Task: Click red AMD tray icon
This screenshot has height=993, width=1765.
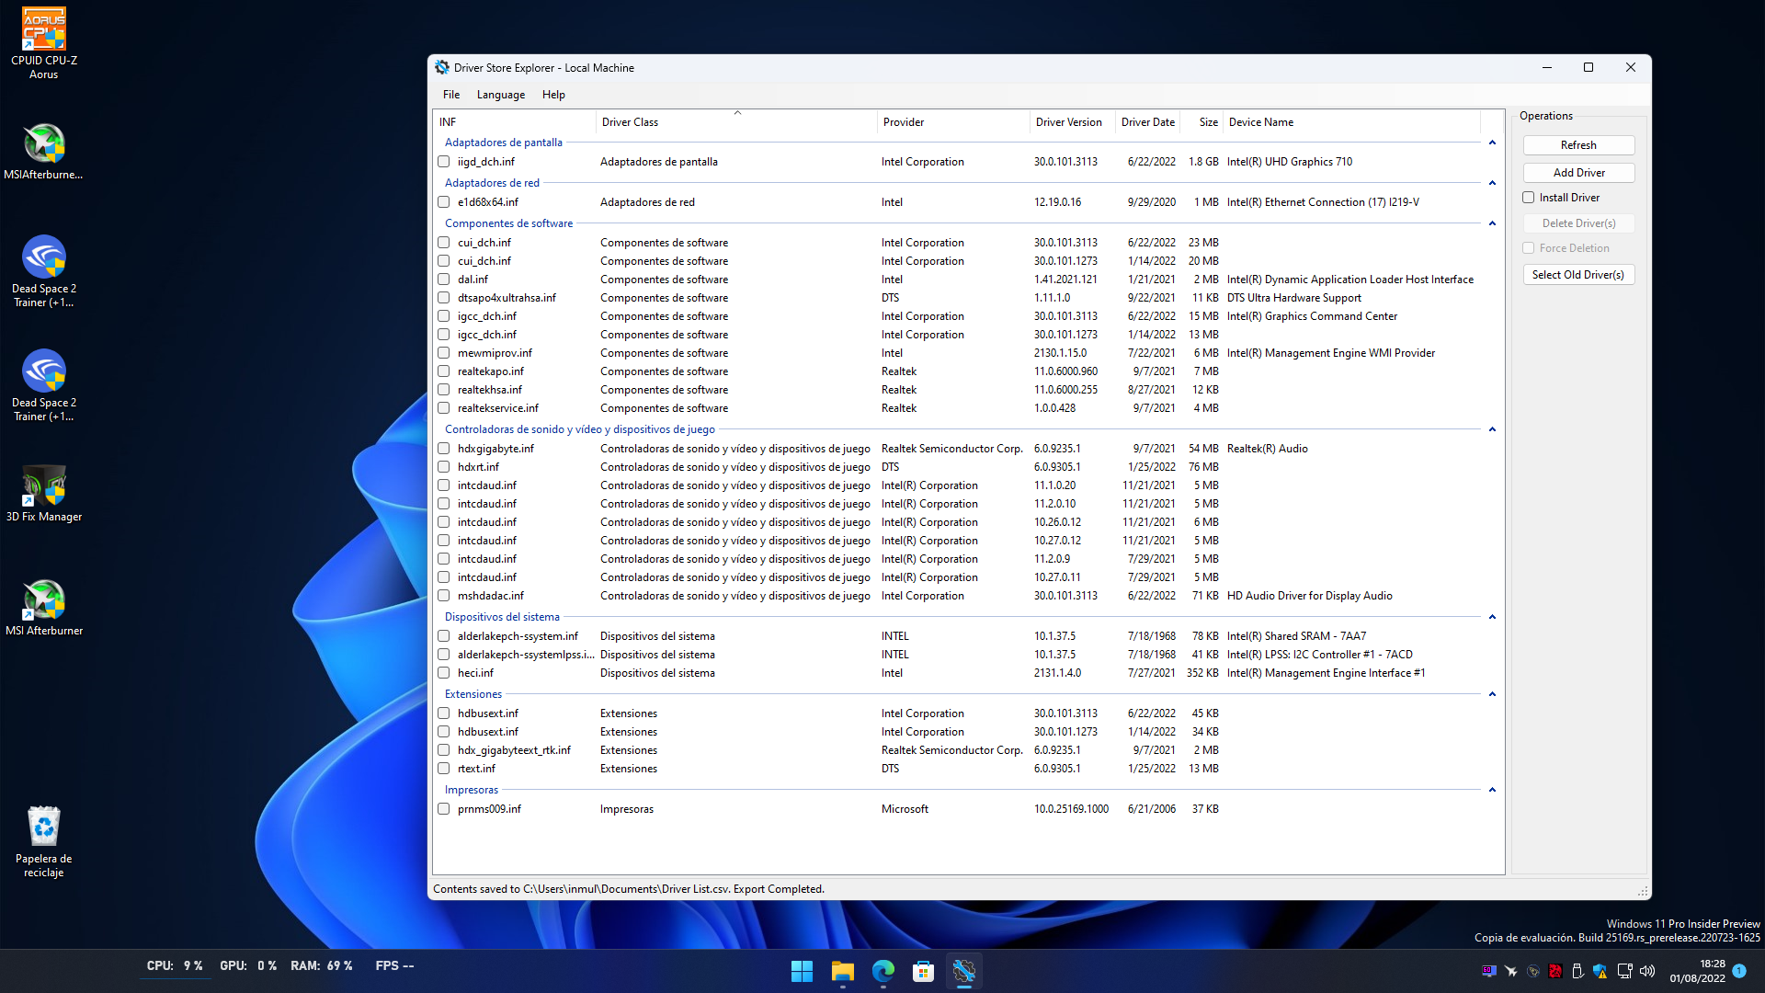Action: [1555, 971]
